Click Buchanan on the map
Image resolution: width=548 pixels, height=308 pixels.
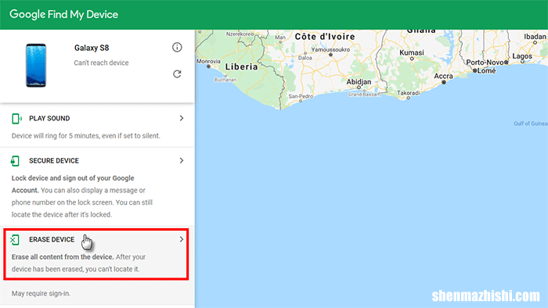tap(225, 80)
